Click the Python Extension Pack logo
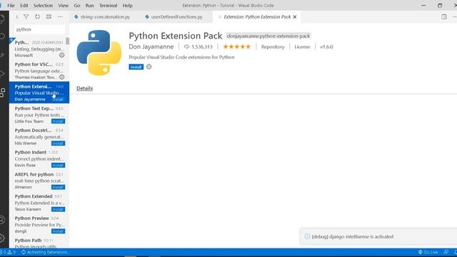This screenshot has width=457, height=257. pos(99,52)
